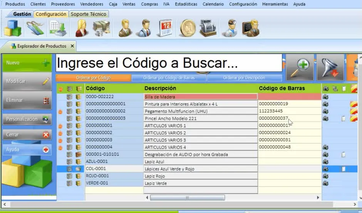This screenshot has height=213, width=362.
Task: Switch to the Soporte Técnico ribbon tab
Action: [x=89, y=14]
